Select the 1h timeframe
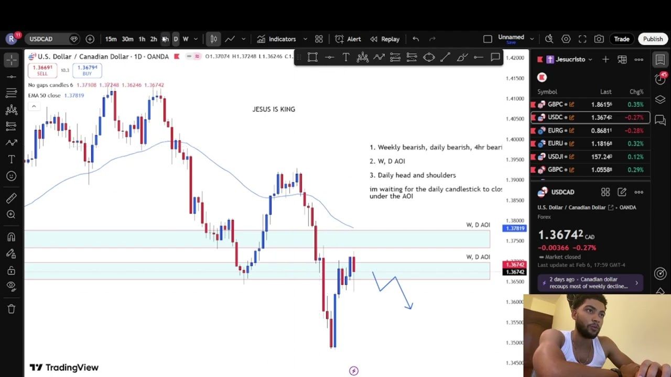 point(142,39)
